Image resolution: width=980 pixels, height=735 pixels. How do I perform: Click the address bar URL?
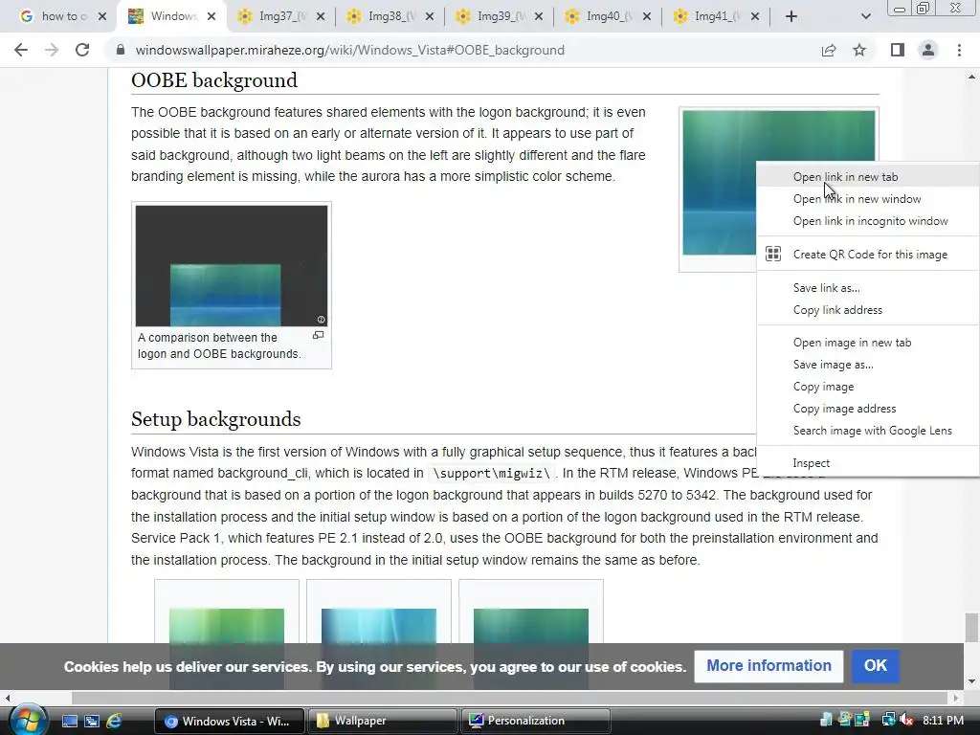pos(349,50)
